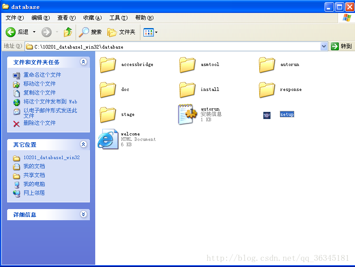Expand the 详细信息 panel
355x267 pixels.
83,214
